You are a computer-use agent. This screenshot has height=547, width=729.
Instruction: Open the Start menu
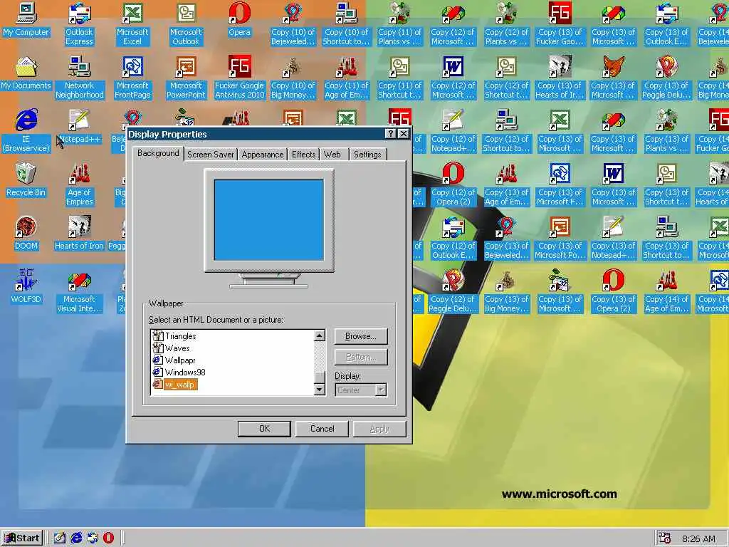pos(22,538)
